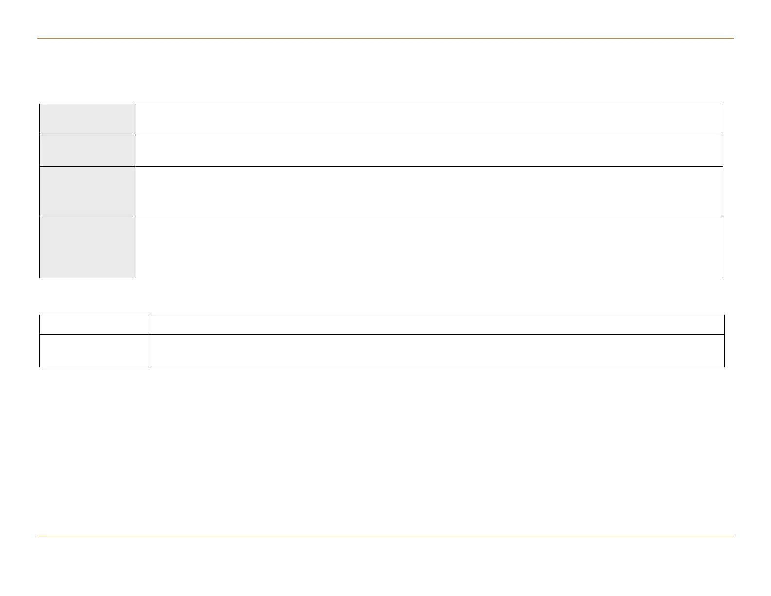The width and height of the screenshot is (771, 596).
Task: Click the blank footer area below the bottom gold line
Action: click(385, 565)
